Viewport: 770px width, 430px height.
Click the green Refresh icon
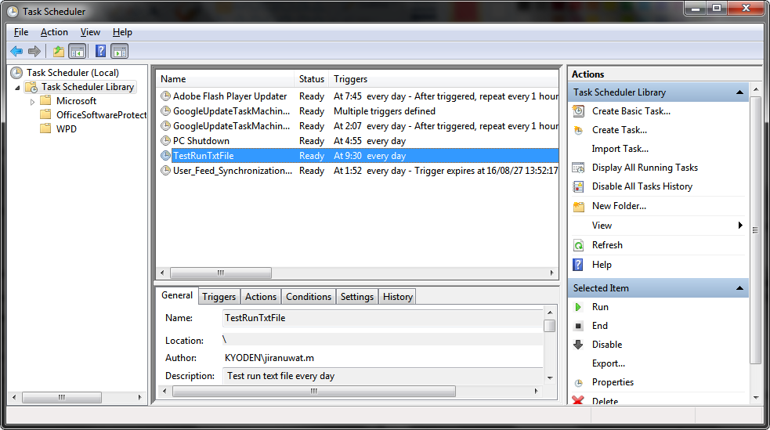coord(579,245)
